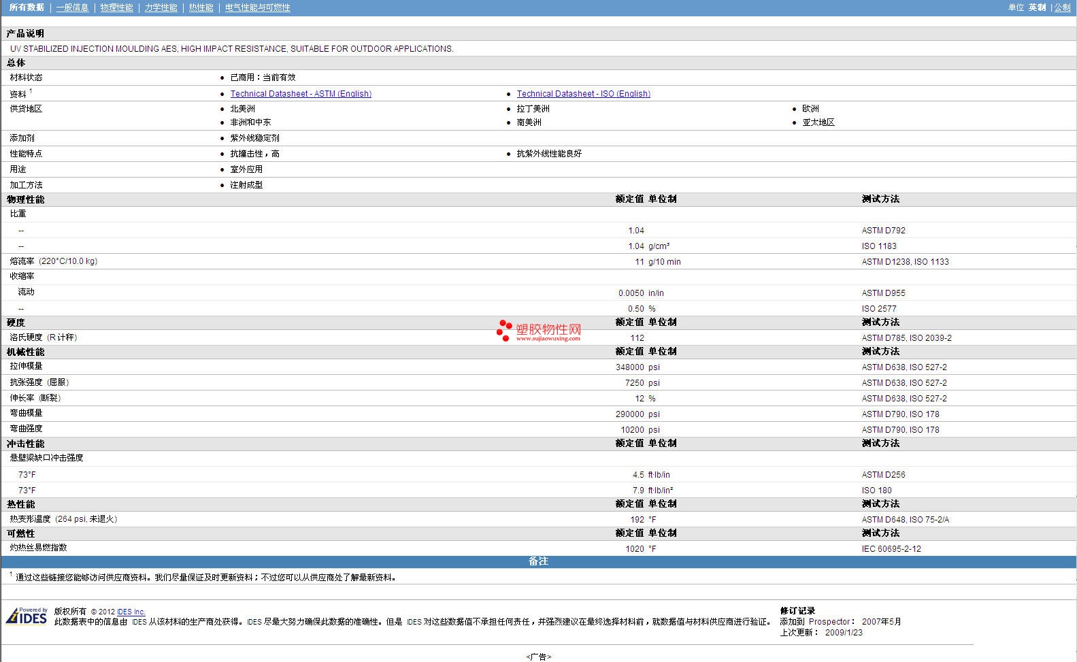Click the 备注 notes header bar
1077x662 pixels.
pyautogui.click(x=538, y=561)
